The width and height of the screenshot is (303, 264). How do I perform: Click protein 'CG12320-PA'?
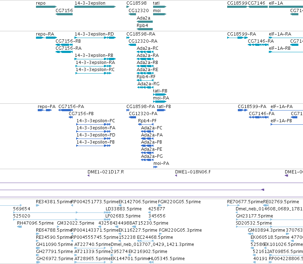[143, 114]
